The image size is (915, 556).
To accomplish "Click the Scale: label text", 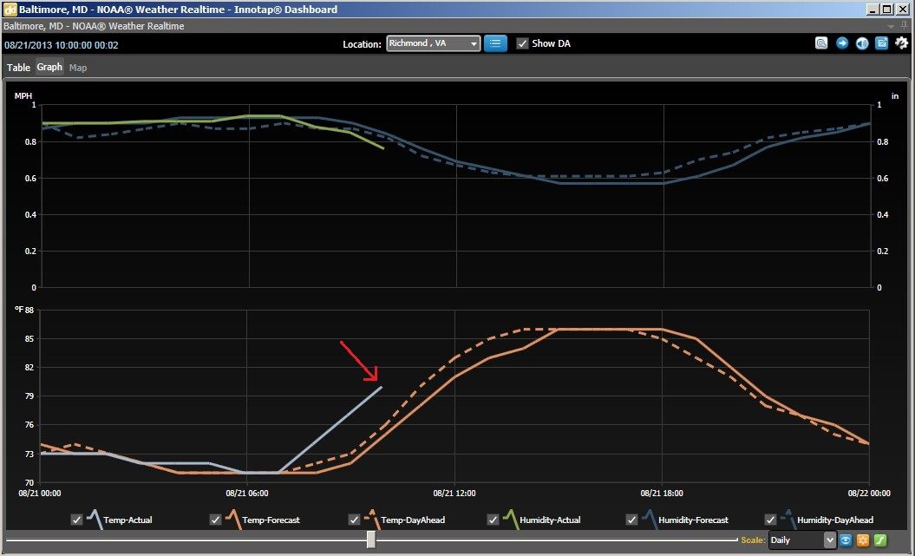I will coord(753,540).
